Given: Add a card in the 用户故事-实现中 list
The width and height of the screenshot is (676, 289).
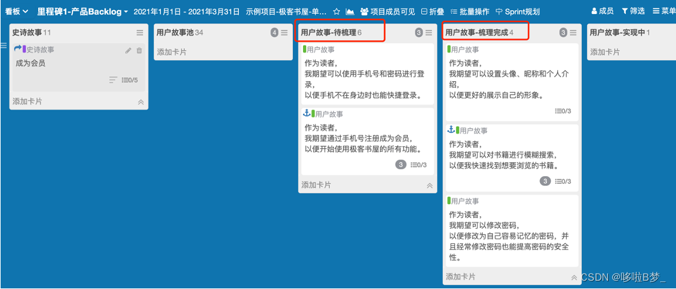Looking at the screenshot, I should pos(605,52).
